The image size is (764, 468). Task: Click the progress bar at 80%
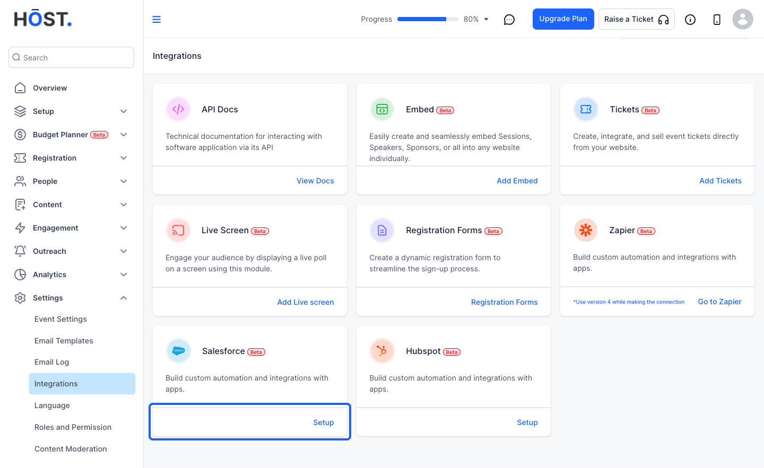click(428, 19)
